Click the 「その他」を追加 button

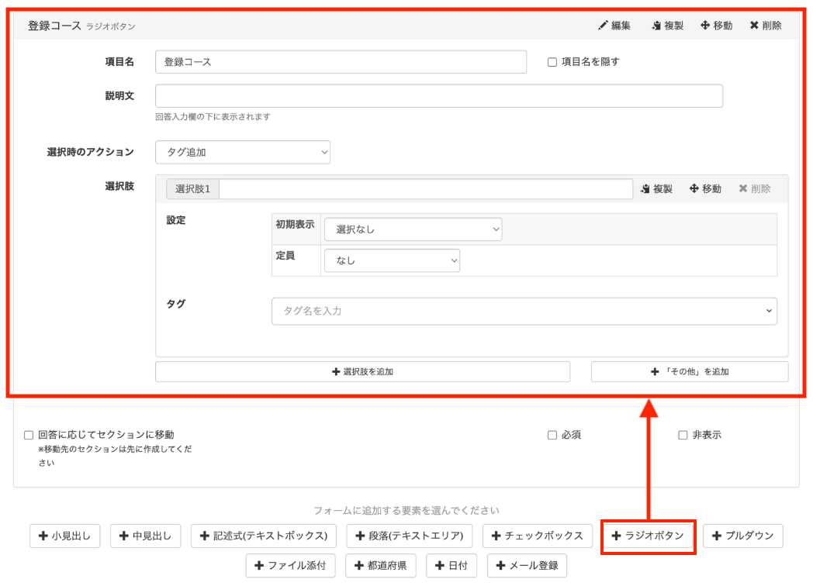[x=690, y=371]
